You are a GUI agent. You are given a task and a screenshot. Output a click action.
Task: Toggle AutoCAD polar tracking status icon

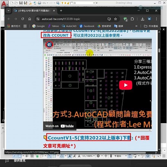point(14,156)
